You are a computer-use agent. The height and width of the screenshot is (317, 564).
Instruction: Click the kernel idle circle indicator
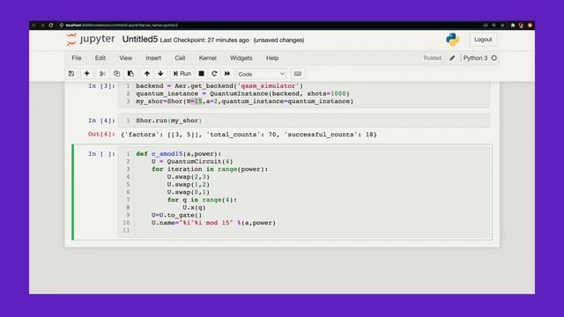494,58
